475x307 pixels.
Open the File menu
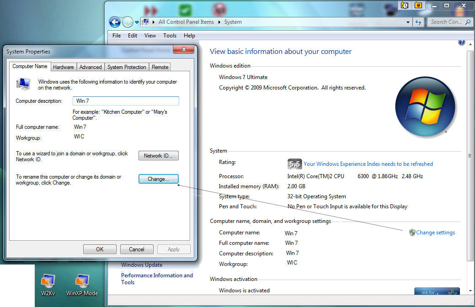coord(117,36)
